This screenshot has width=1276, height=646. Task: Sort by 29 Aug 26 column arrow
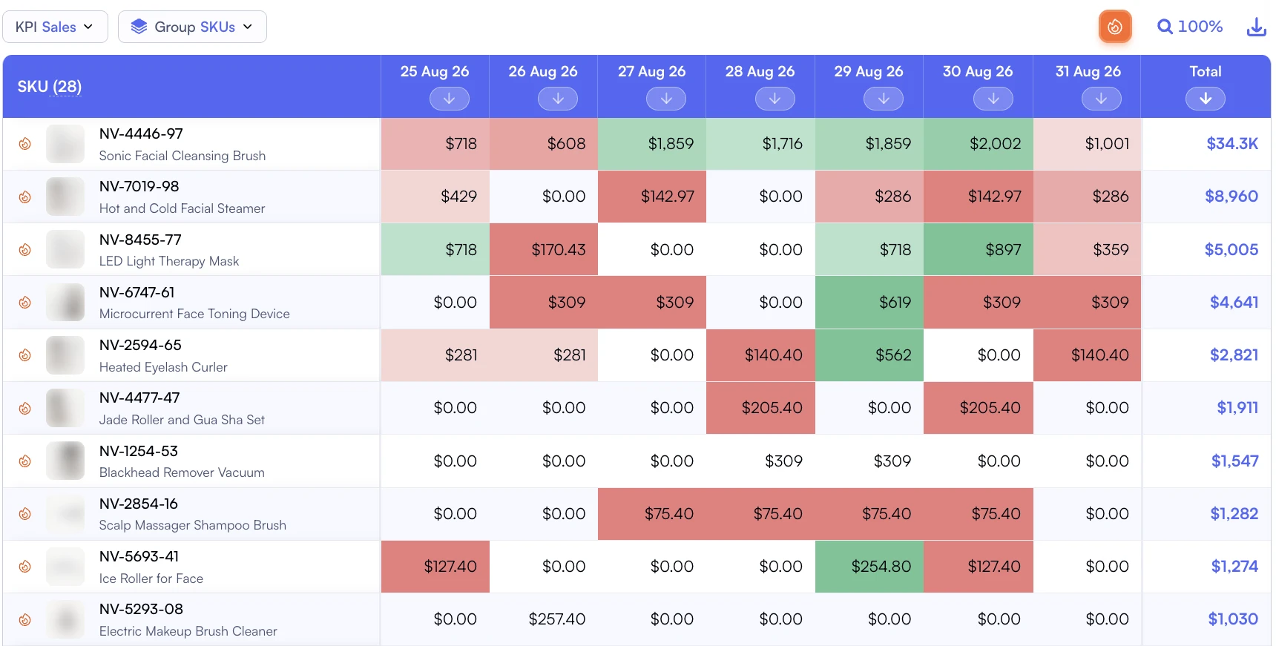pyautogui.click(x=884, y=99)
